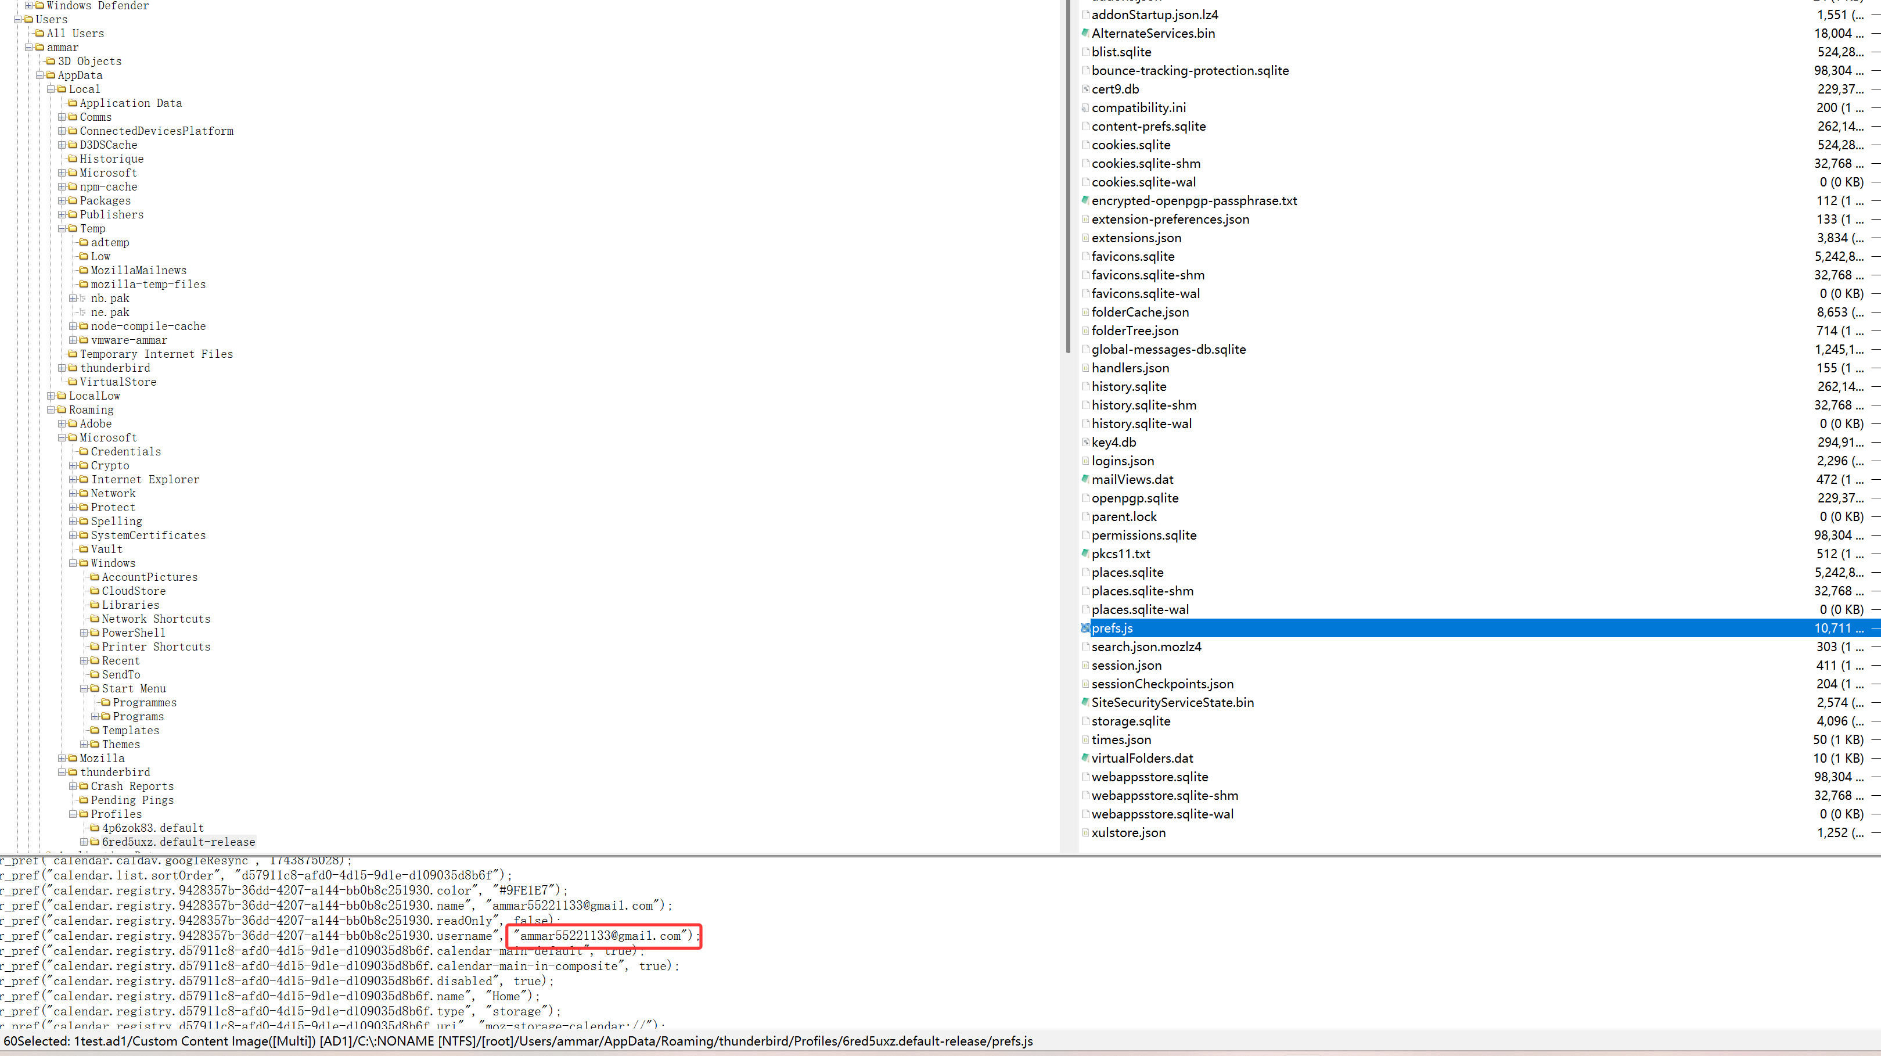1881x1056 pixels.
Task: Click the AlternateServices.bin file icon
Action: tap(1085, 33)
